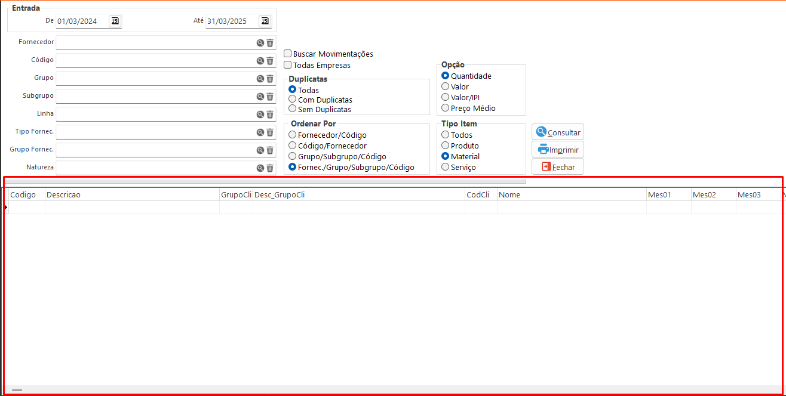Click the search icon in the Natureza field

click(260, 168)
